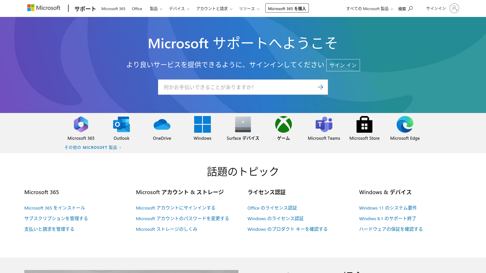The height and width of the screenshot is (273, 486).
Task: Click the Surface デバイス label text
Action: (243, 138)
